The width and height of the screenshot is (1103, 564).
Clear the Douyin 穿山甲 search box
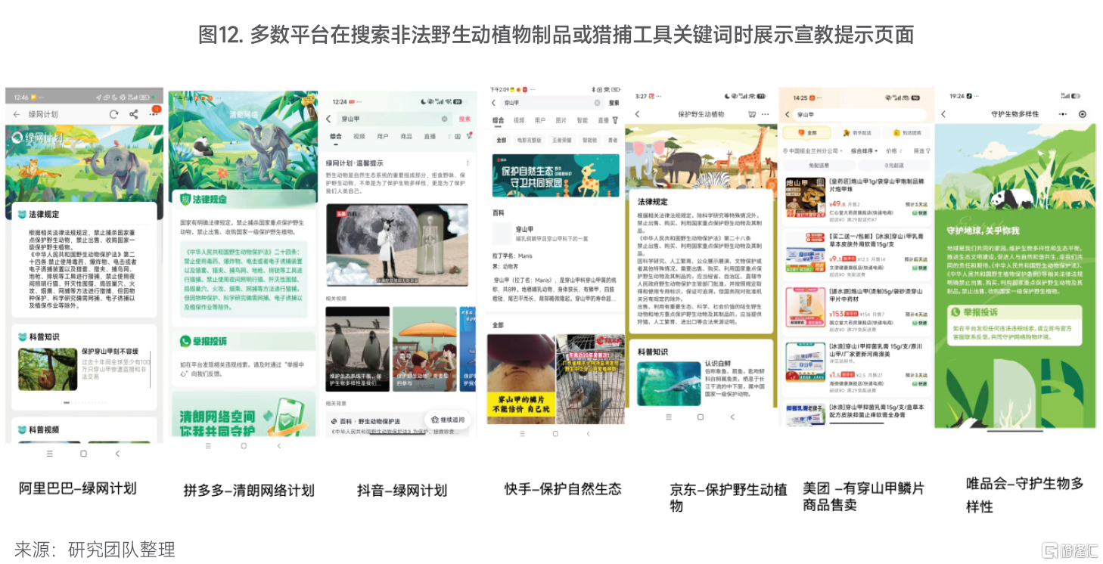coord(445,119)
